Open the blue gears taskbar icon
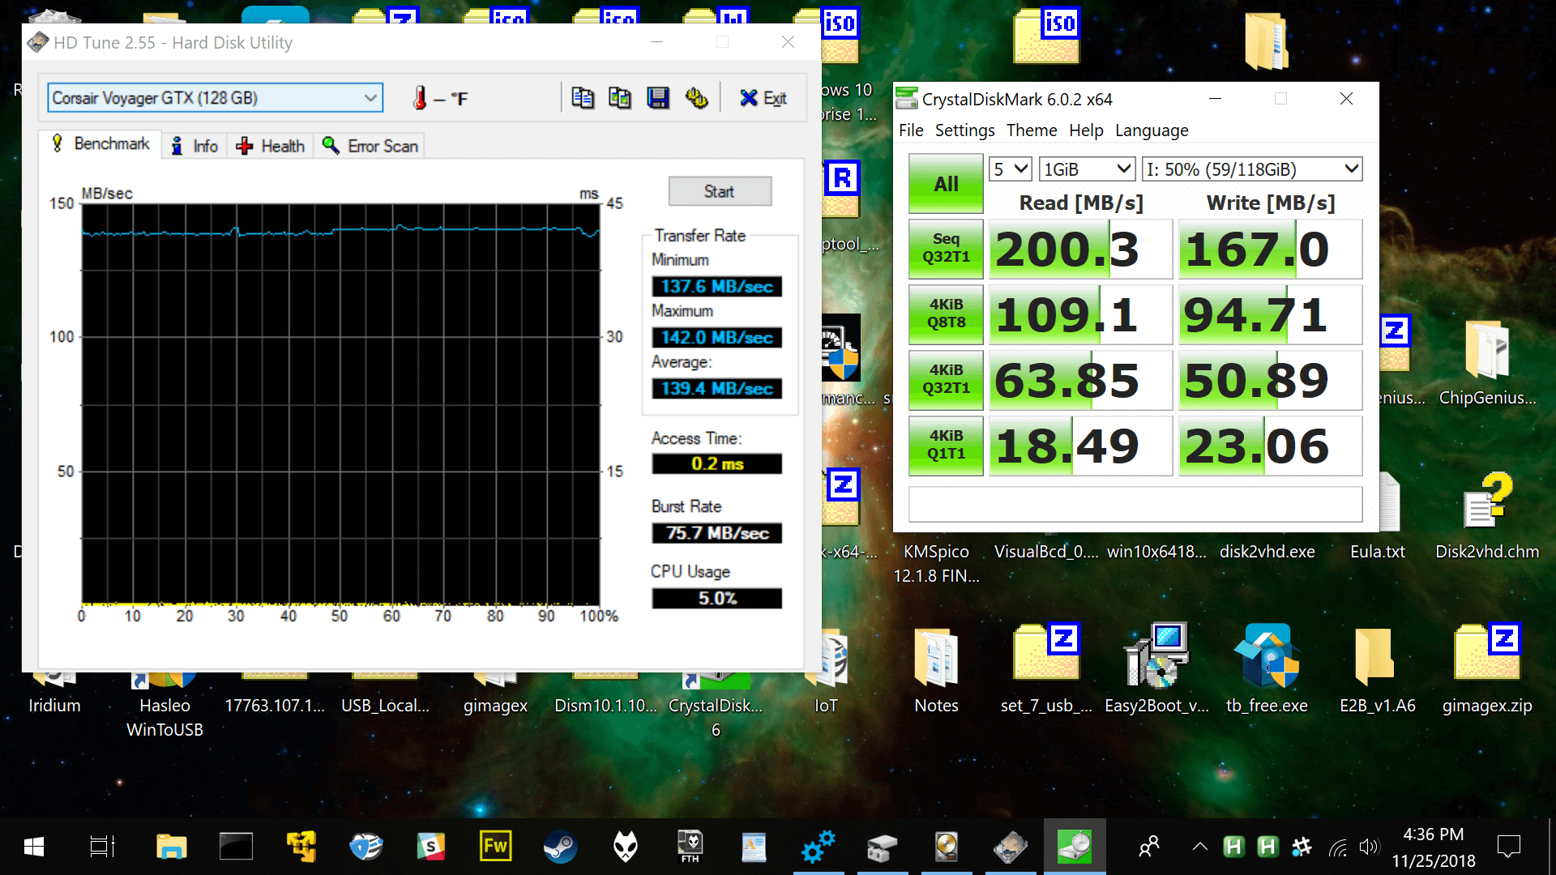This screenshot has width=1556, height=875. click(818, 847)
